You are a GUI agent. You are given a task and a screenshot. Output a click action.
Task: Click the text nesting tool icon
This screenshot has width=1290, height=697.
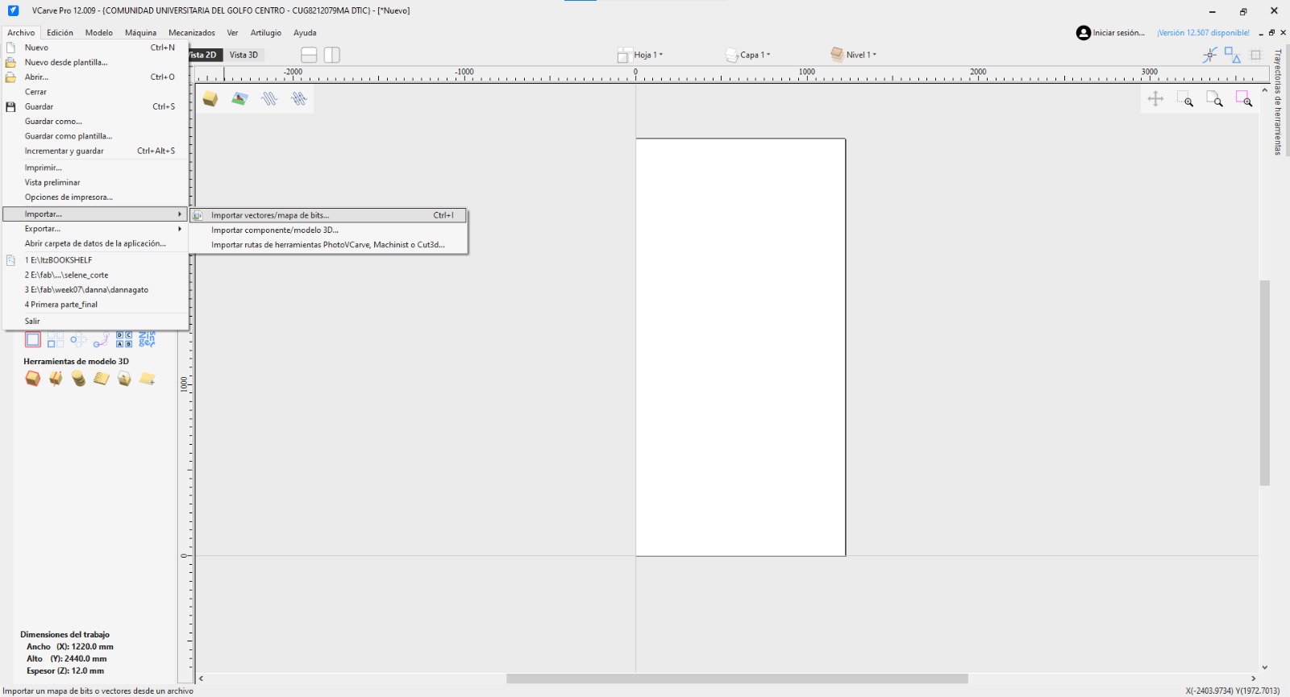[147, 340]
